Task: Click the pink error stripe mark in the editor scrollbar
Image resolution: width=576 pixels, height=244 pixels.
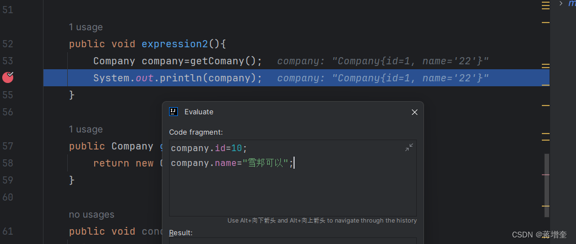Action: (546, 175)
